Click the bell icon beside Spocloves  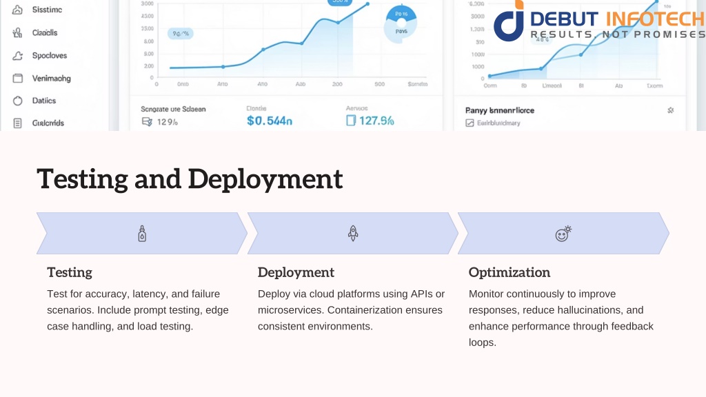pos(18,55)
